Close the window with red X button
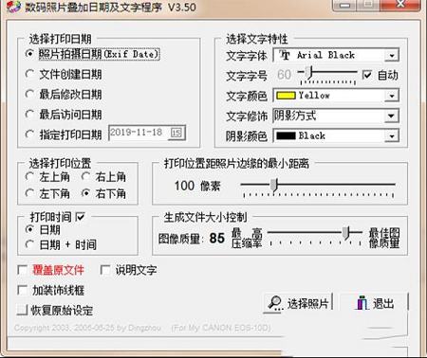This screenshot has width=427, height=358. click(400, 5)
